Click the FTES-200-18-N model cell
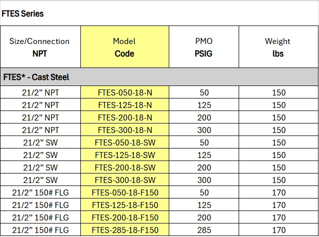Viewport: 319px width, 237px height. [x=125, y=117]
